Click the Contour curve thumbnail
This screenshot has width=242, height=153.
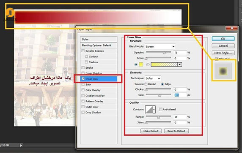[x=149, y=110]
